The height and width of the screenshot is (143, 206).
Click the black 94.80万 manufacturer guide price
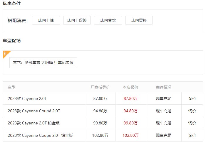(100, 111)
